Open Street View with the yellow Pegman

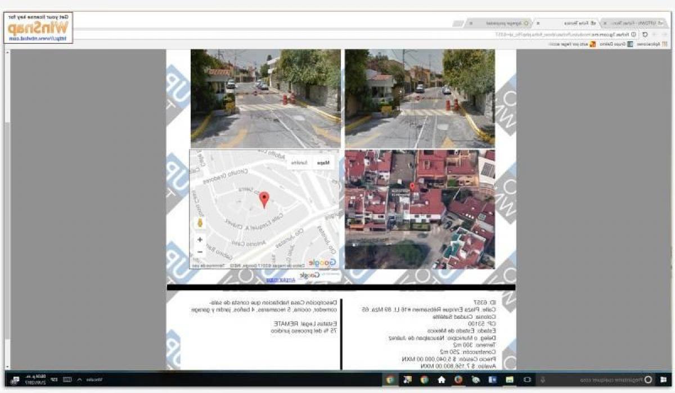pos(200,223)
